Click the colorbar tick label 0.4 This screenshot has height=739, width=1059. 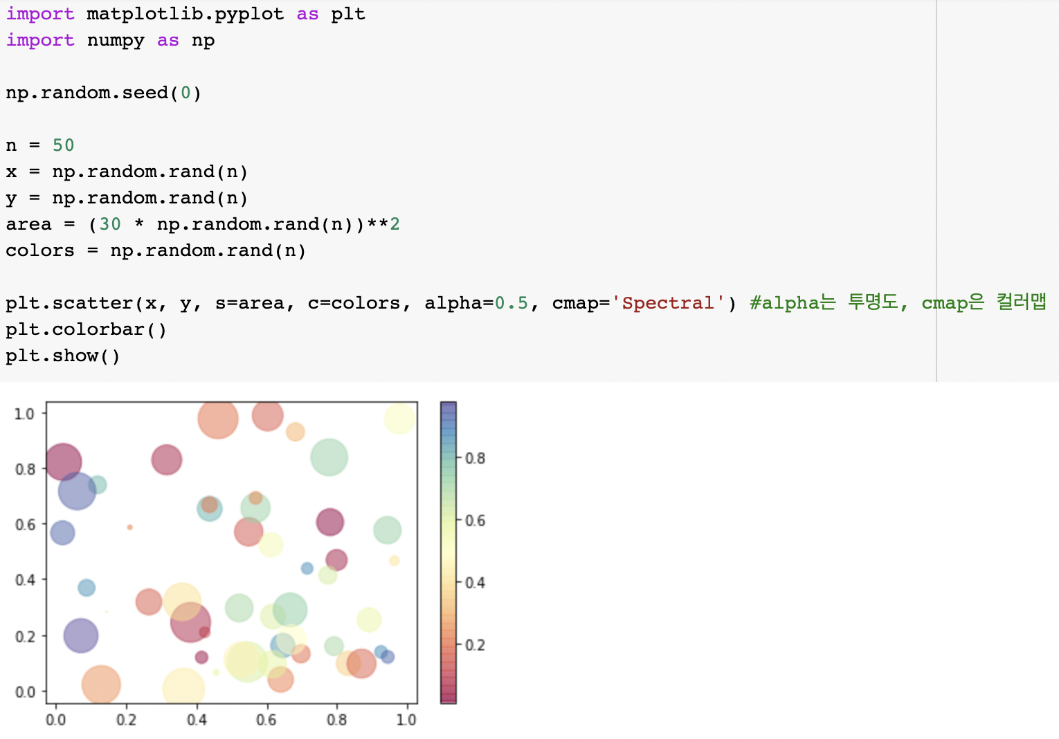click(x=475, y=583)
